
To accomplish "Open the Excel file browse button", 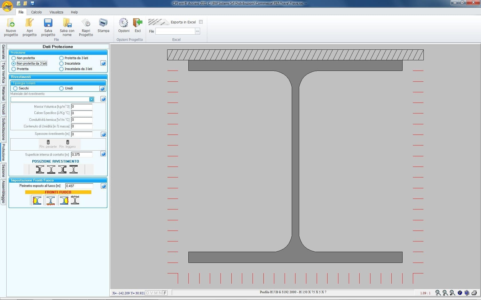I will (197, 31).
